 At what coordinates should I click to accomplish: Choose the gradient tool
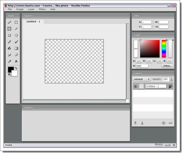tap(16, 48)
